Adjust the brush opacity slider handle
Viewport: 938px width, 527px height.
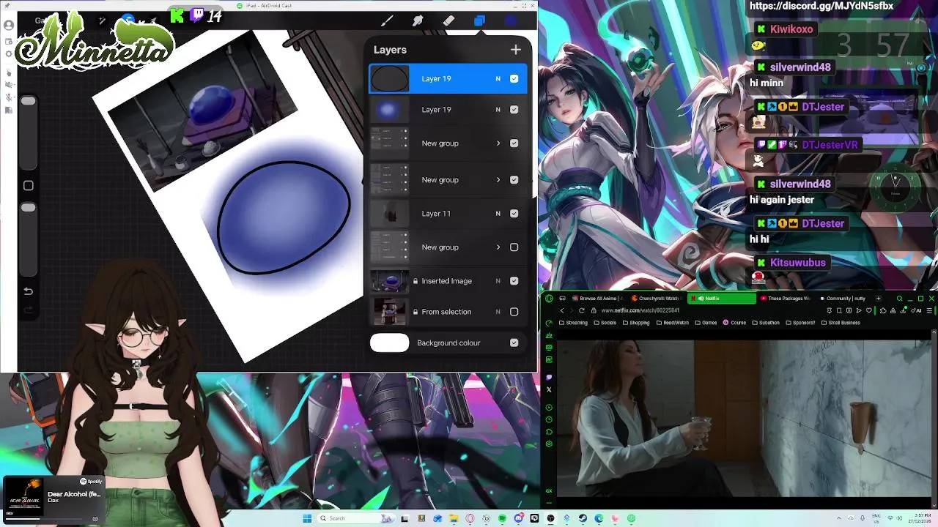[28, 208]
